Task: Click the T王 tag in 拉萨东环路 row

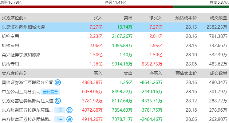Action: (60, 110)
